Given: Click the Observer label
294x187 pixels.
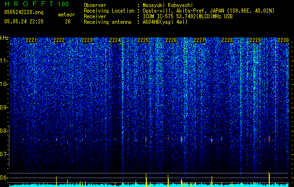Looking at the screenshot, I should pos(95,5).
